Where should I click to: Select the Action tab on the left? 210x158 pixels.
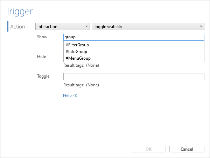(x=18, y=26)
